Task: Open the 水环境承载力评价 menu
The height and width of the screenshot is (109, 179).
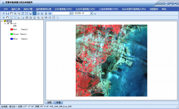Action: point(63,9)
